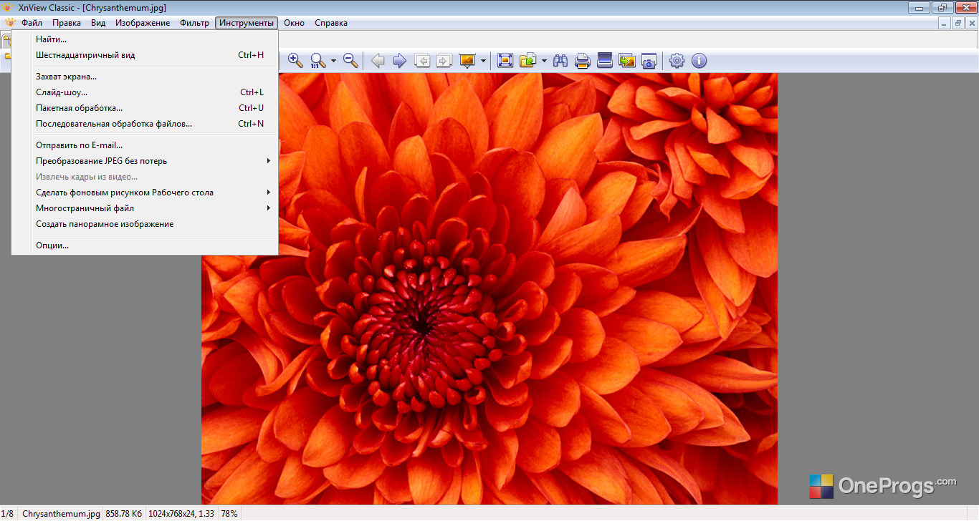Open the Изображение menu
The width and height of the screenshot is (979, 521).
tap(143, 23)
